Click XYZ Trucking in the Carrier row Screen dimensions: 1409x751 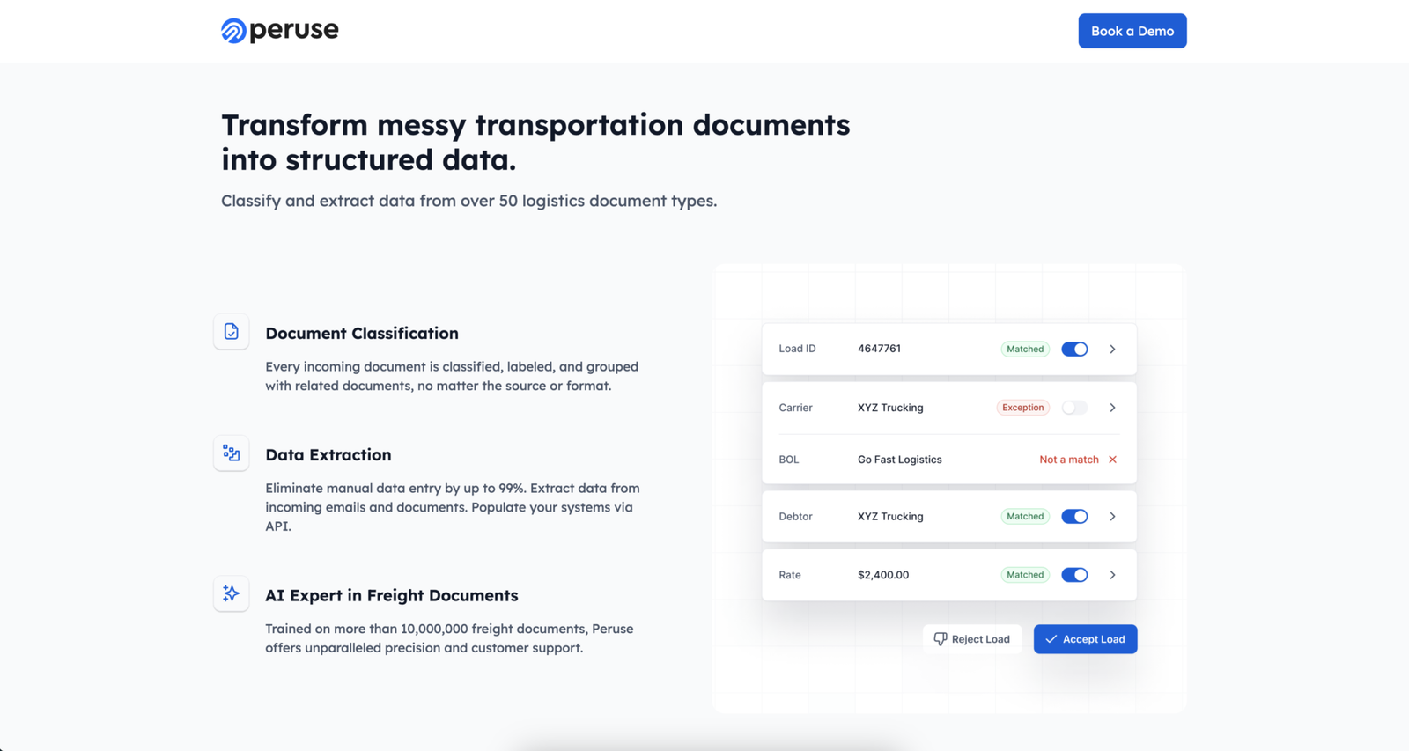coord(890,408)
